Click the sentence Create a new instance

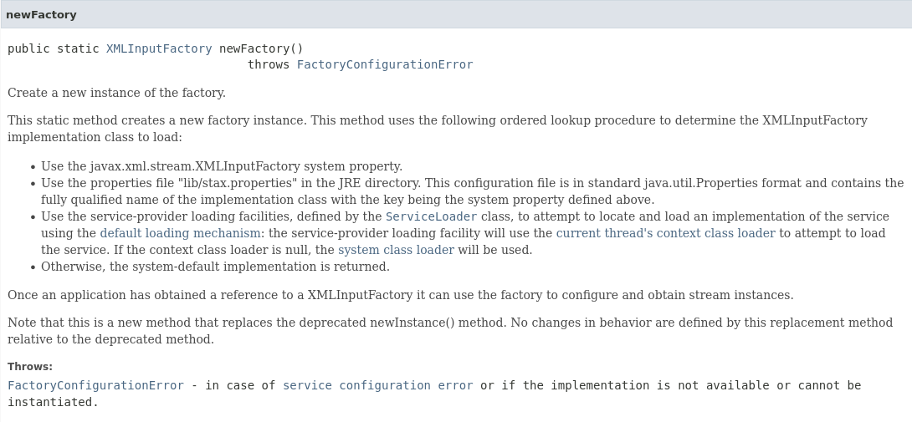pyautogui.click(x=116, y=93)
